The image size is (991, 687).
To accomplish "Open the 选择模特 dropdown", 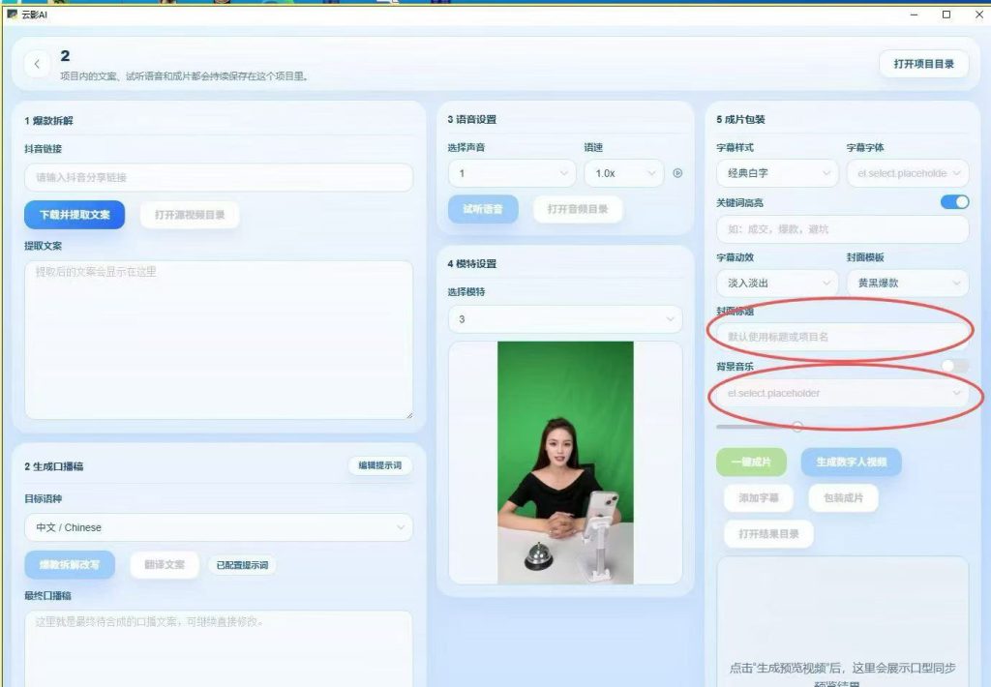I will [x=565, y=319].
